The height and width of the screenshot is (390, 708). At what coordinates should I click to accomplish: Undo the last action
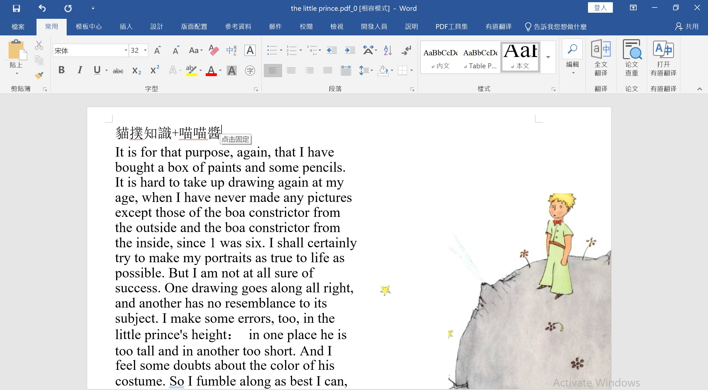[x=42, y=8]
